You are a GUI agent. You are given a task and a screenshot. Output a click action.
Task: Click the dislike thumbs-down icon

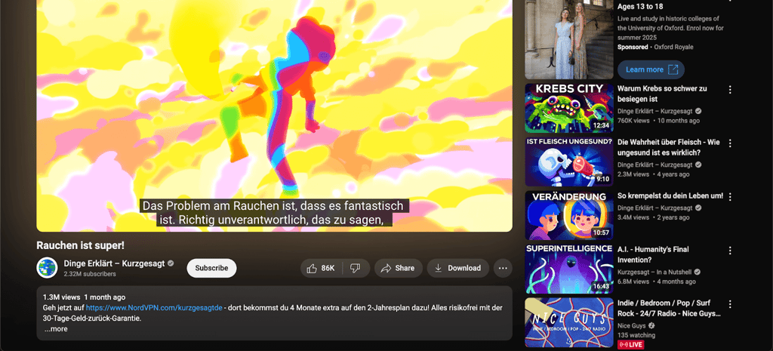click(355, 268)
